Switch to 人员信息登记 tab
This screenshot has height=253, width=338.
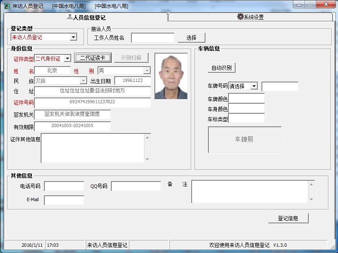[x=86, y=18]
